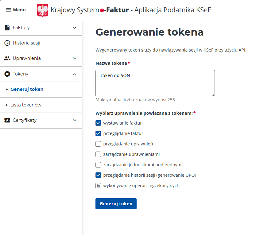
Task: Click the Certyfikaty star badge icon
Action: tap(7, 120)
